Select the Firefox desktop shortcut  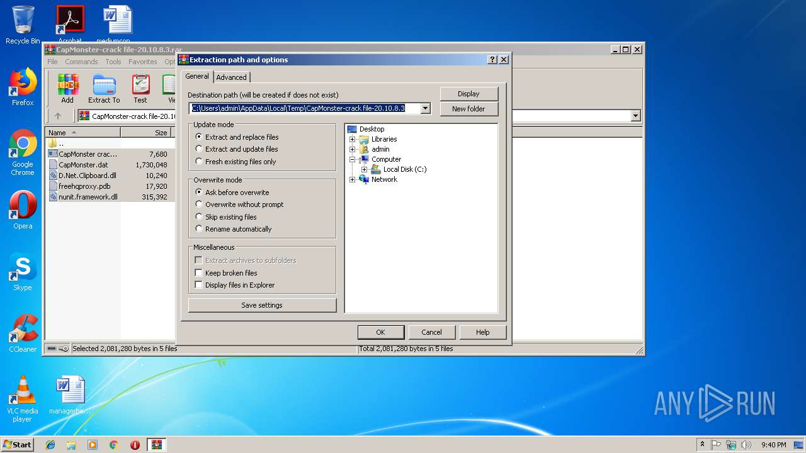pos(23,87)
